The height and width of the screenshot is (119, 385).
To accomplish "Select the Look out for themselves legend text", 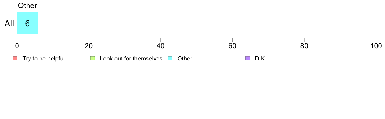I will (131, 59).
